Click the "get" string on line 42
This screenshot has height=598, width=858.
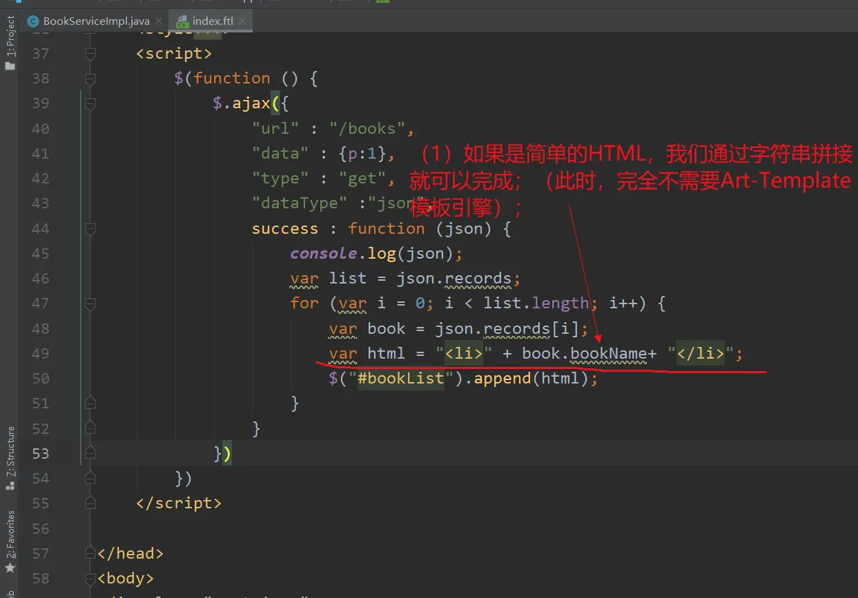pos(362,179)
